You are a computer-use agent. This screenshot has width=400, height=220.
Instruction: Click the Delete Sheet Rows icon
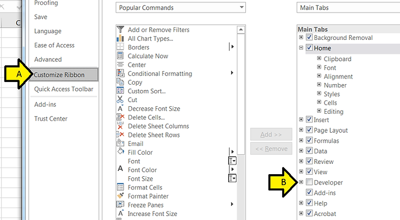pos(120,135)
